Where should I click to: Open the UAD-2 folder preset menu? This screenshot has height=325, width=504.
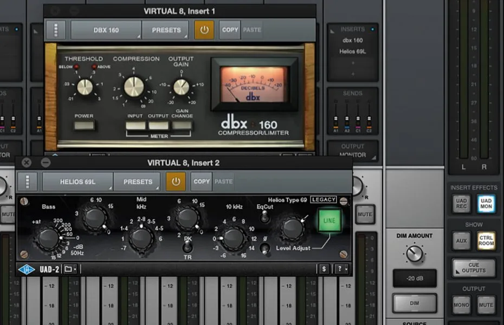tap(70, 269)
